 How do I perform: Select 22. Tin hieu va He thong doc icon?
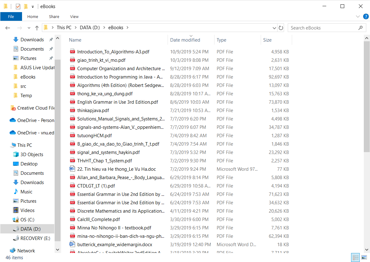click(x=72, y=169)
